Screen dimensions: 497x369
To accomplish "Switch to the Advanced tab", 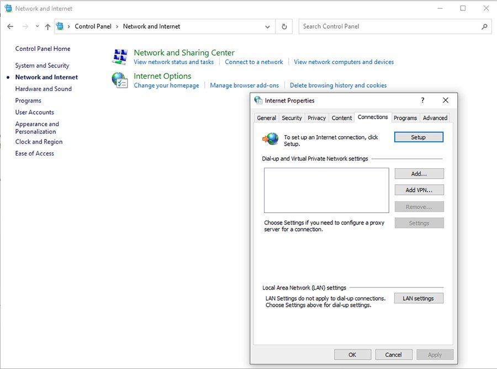I will pos(435,117).
